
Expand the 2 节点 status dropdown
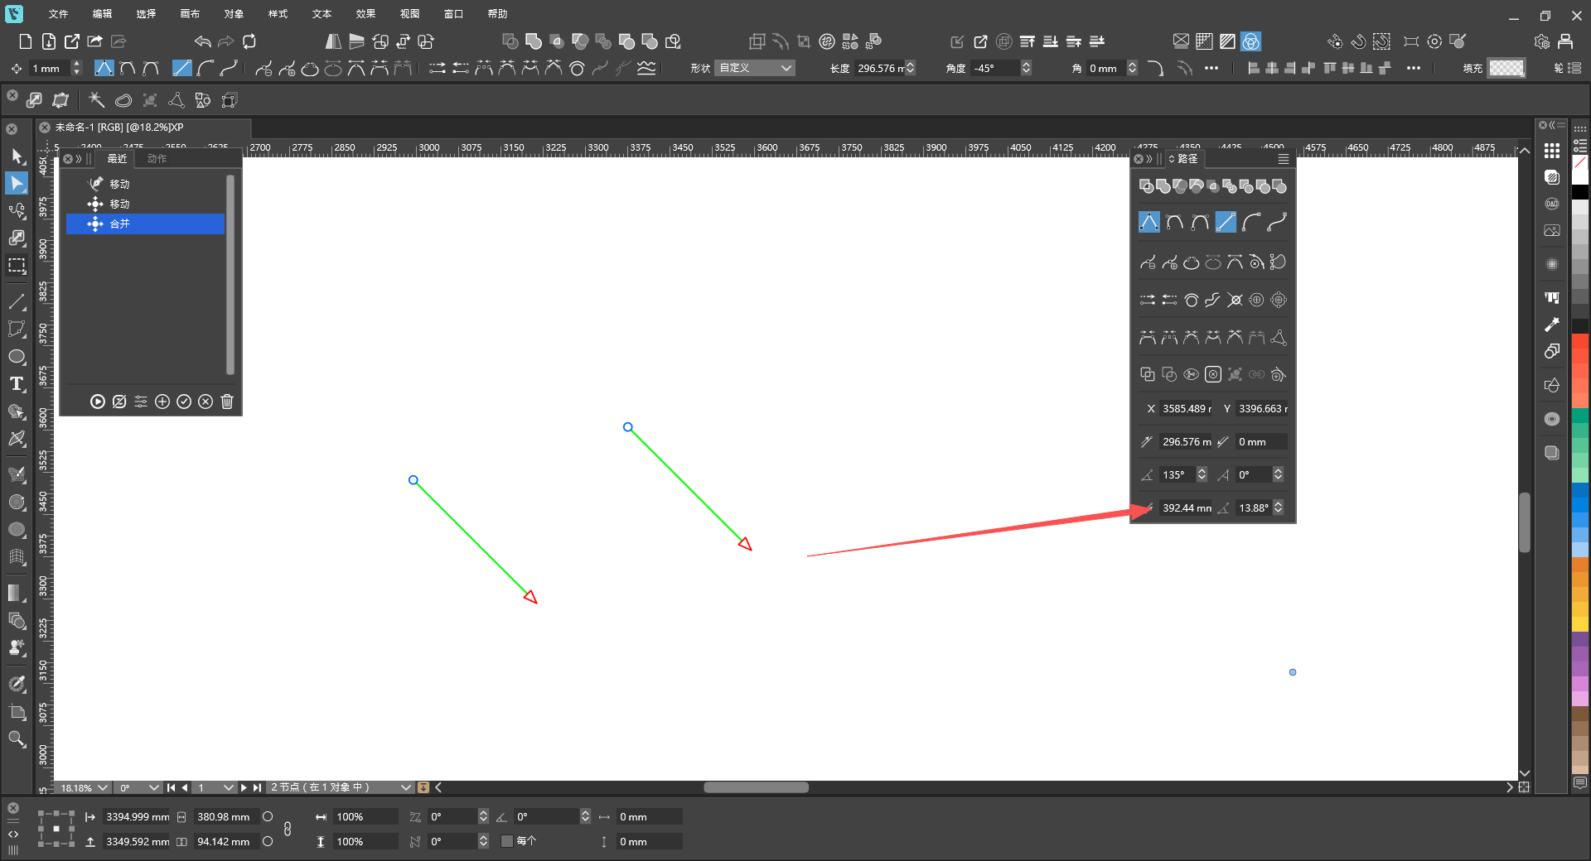point(406,787)
